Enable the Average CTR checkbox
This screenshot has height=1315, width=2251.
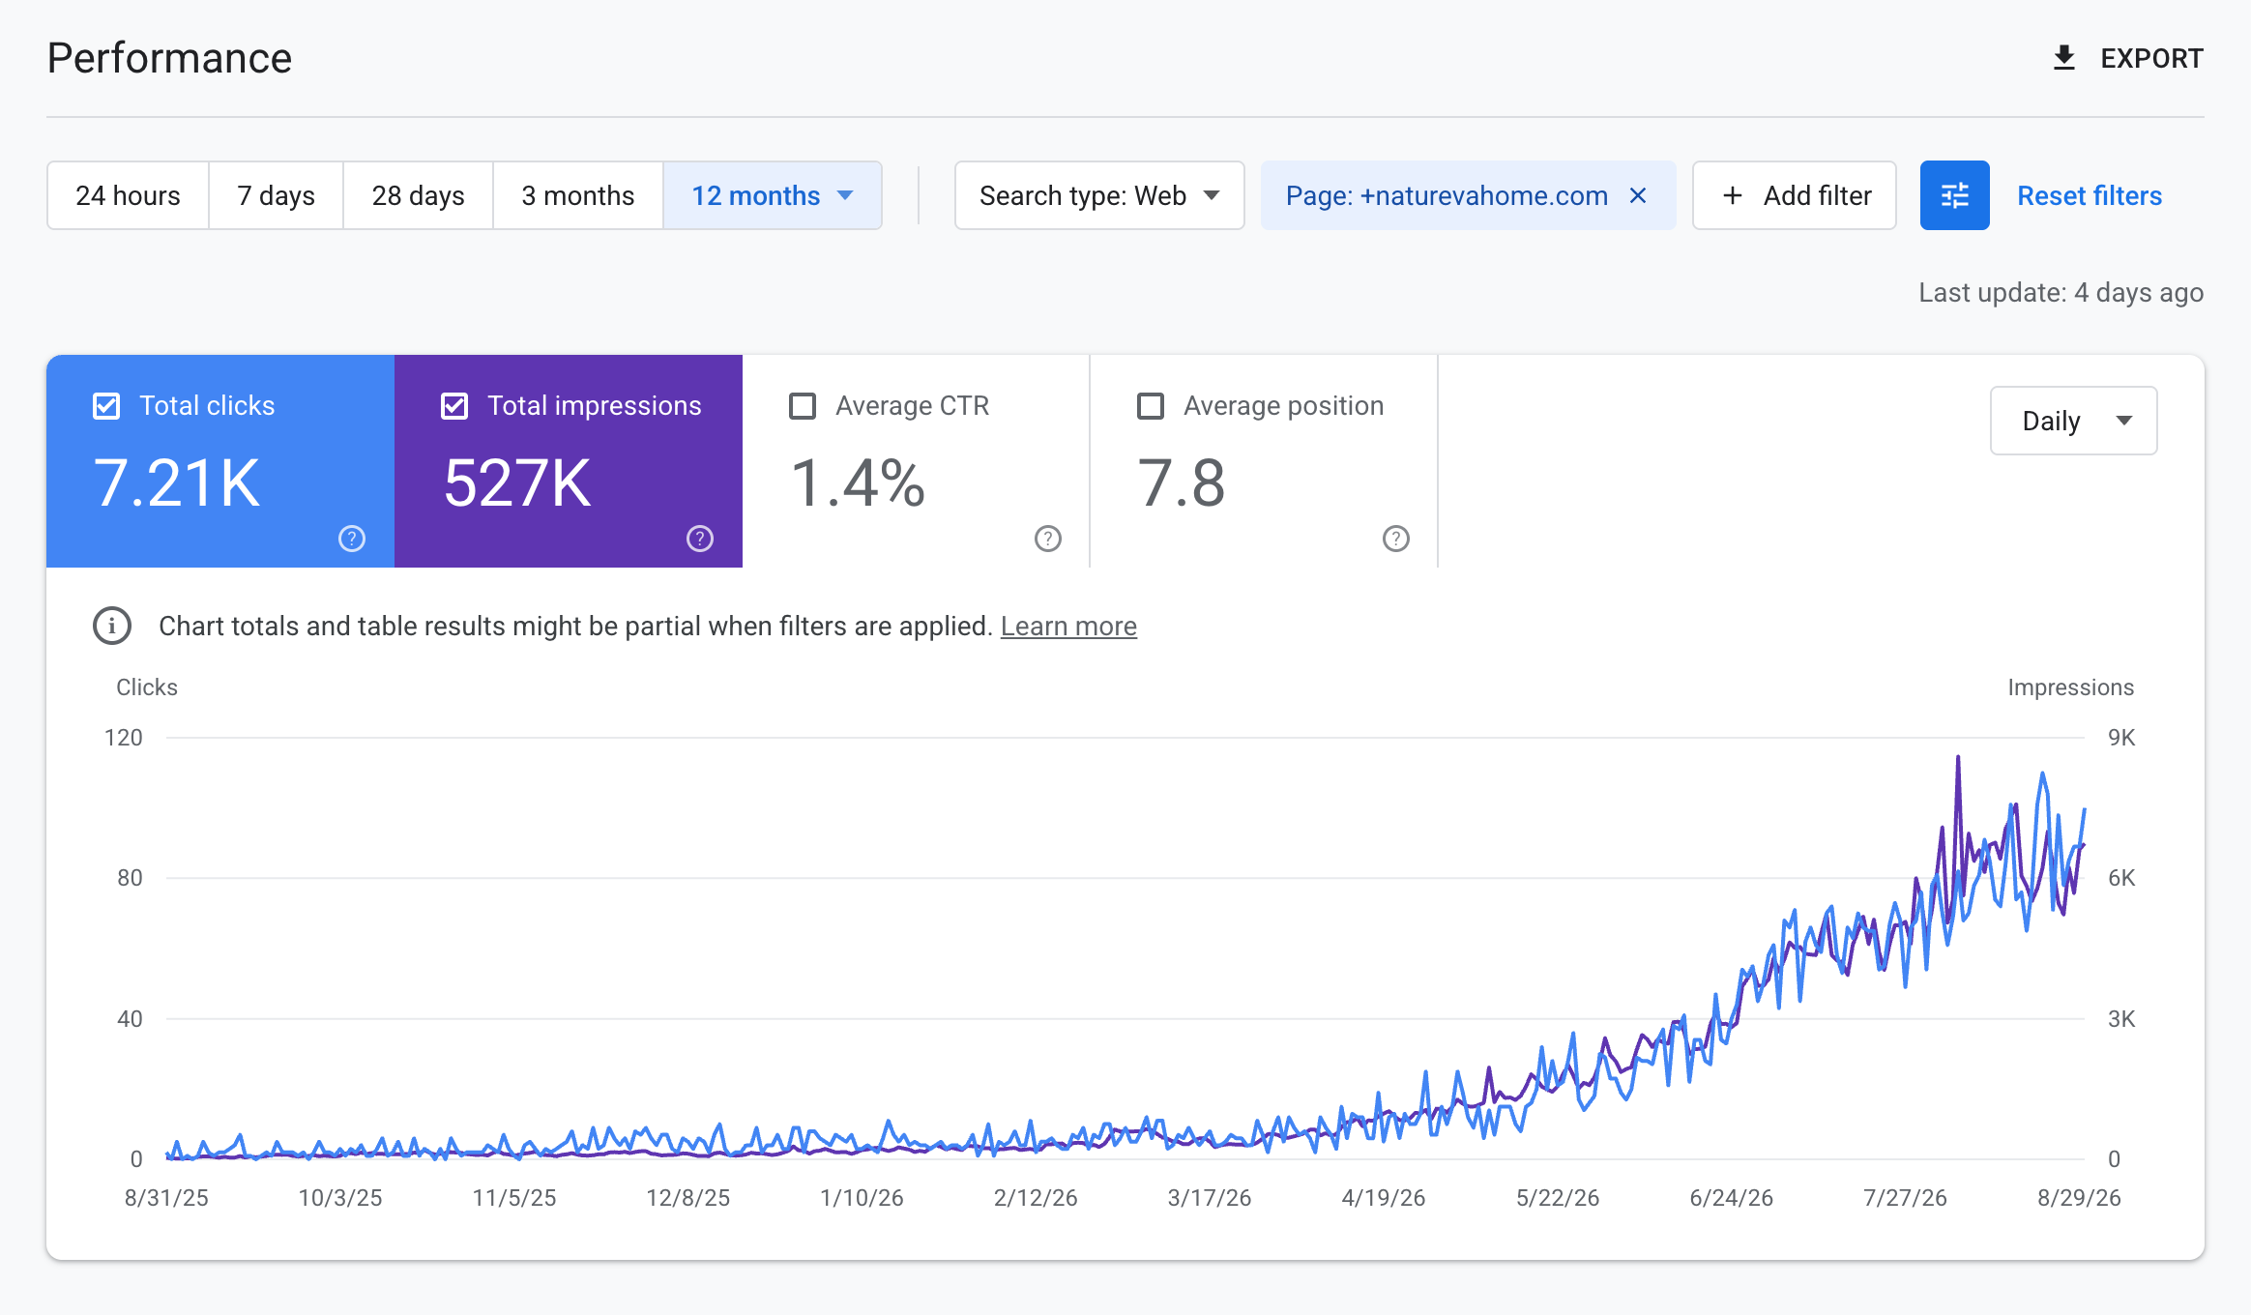(x=803, y=406)
